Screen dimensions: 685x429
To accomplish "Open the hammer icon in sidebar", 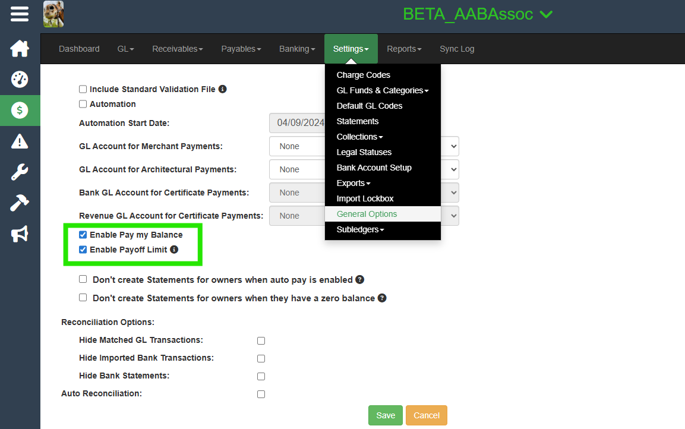I will [x=20, y=204].
